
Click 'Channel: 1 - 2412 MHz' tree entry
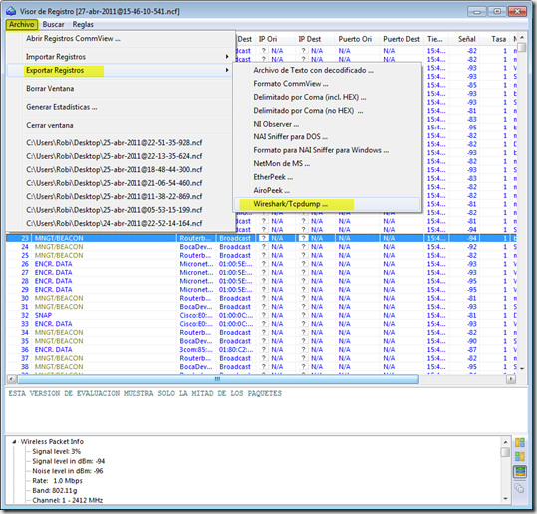pyautogui.click(x=67, y=500)
